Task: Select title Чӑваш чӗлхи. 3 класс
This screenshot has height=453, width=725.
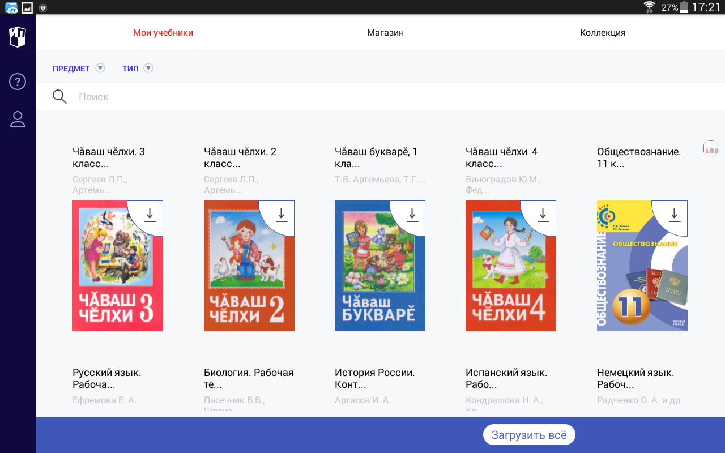Action: 109,158
